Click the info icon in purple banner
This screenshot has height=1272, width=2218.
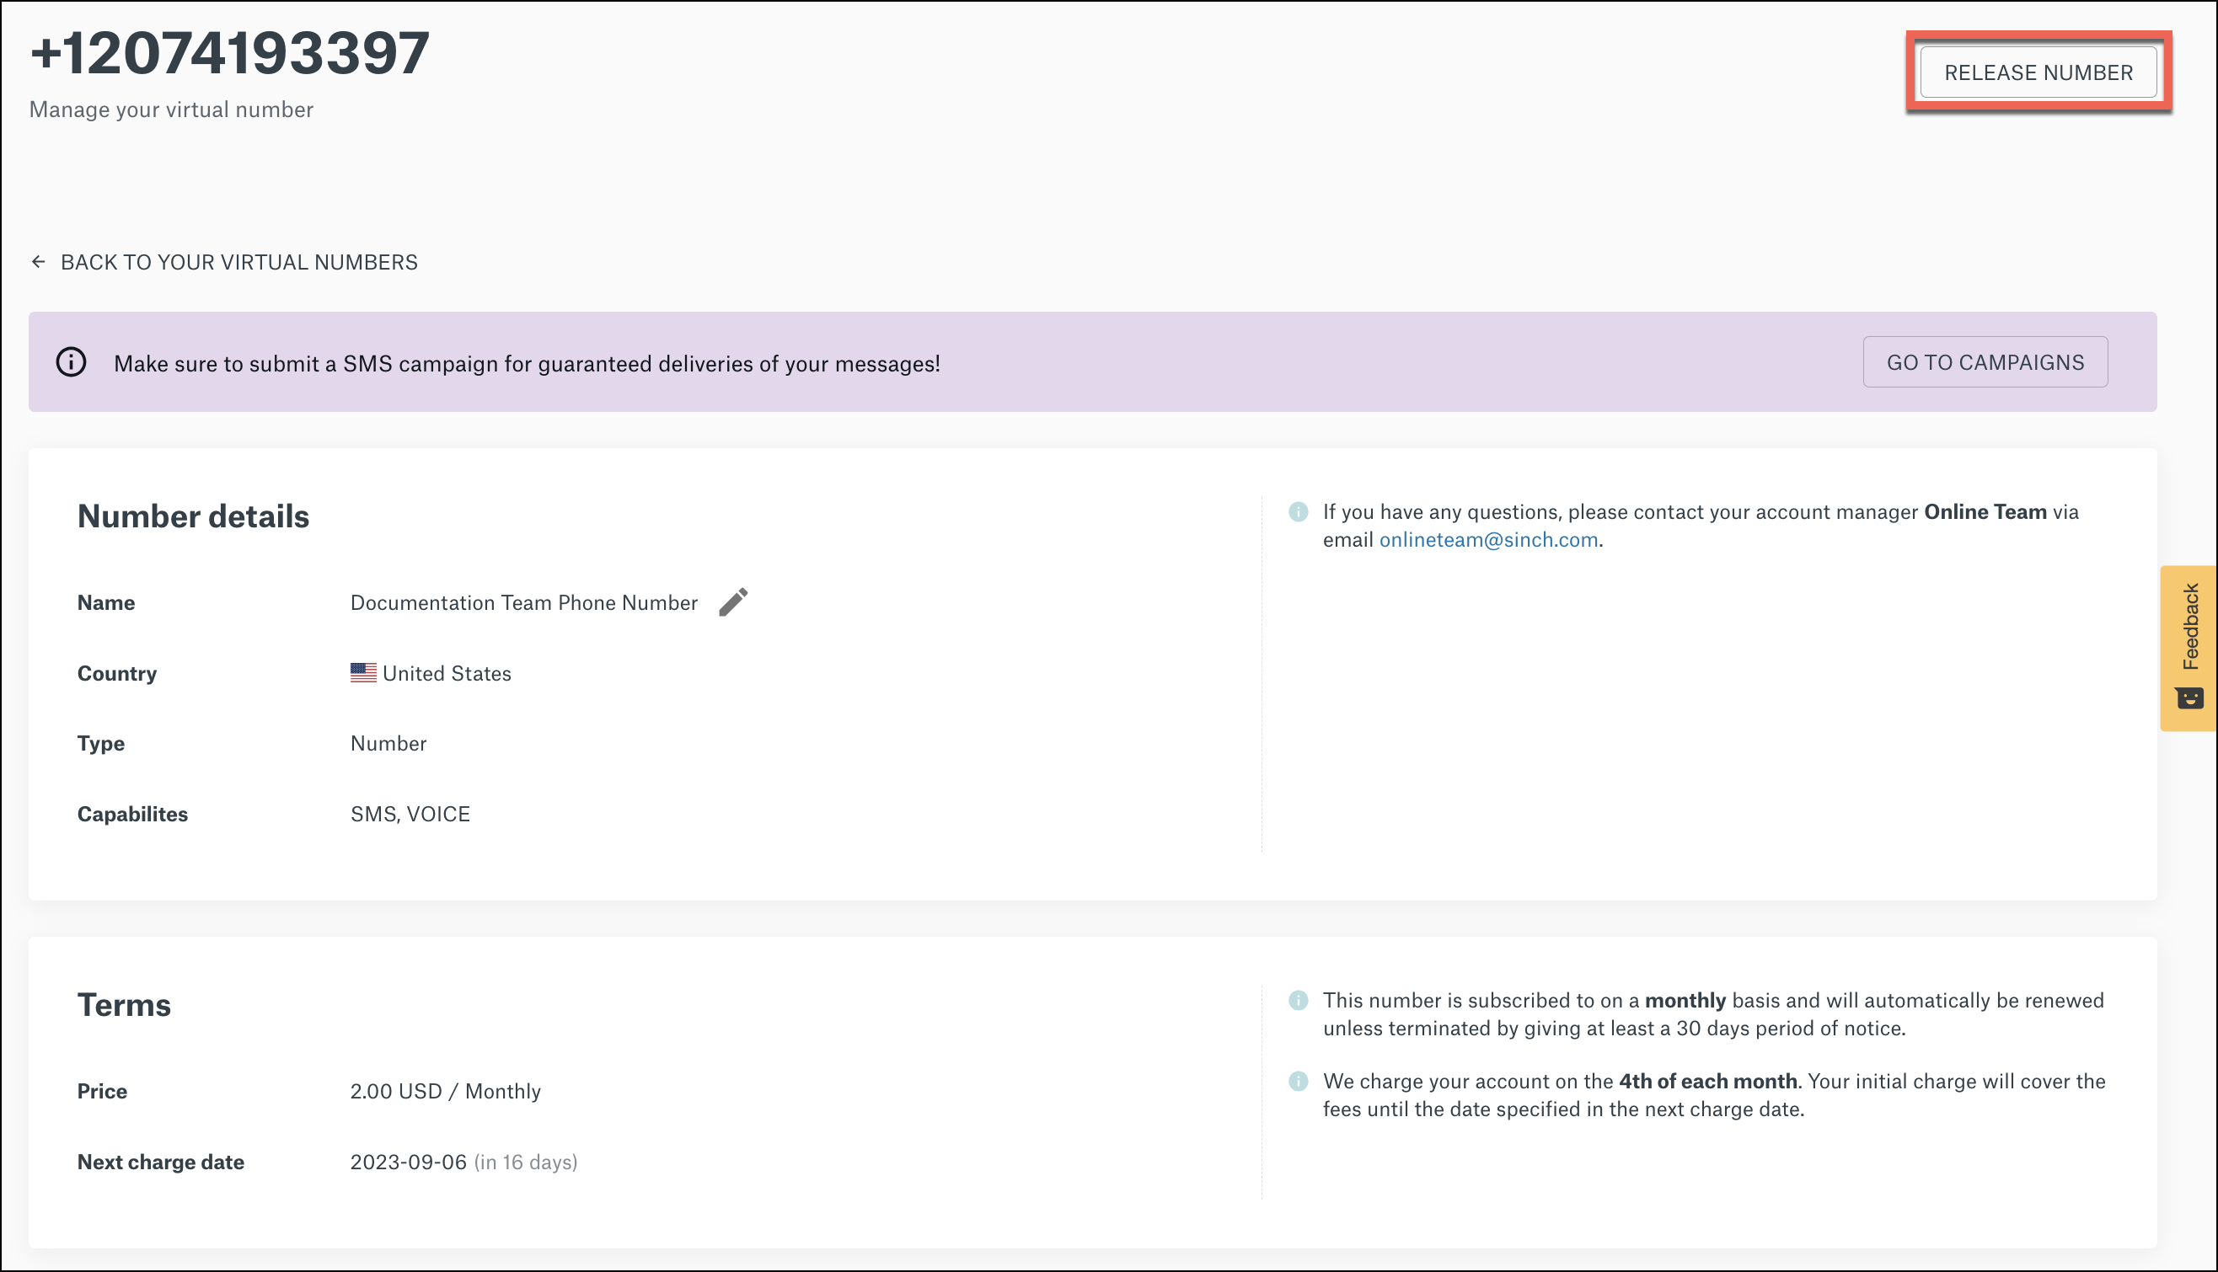point(72,361)
